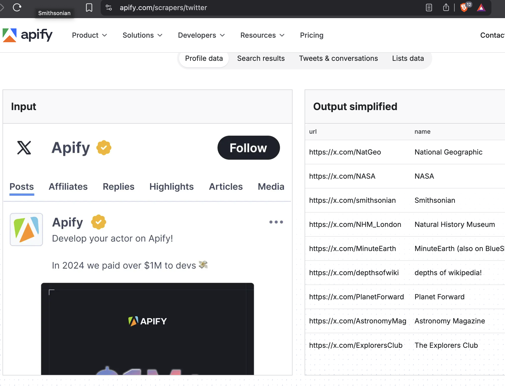Screen dimensions: 505x388
Task: Click the https://x.com/PlanetForward cell
Action: pyautogui.click(x=356, y=297)
